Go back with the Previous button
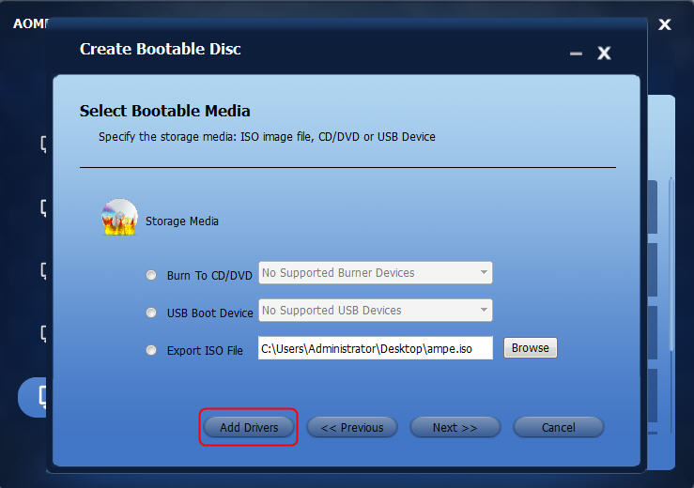This screenshot has width=694, height=488. tap(352, 427)
